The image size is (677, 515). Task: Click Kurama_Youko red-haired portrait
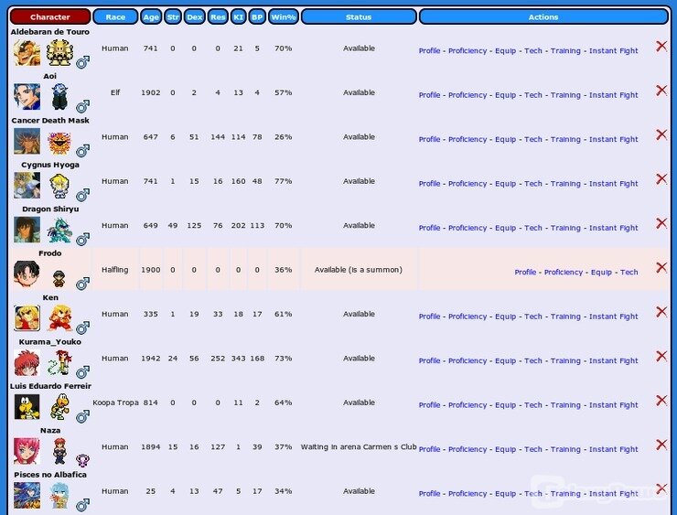[27, 362]
